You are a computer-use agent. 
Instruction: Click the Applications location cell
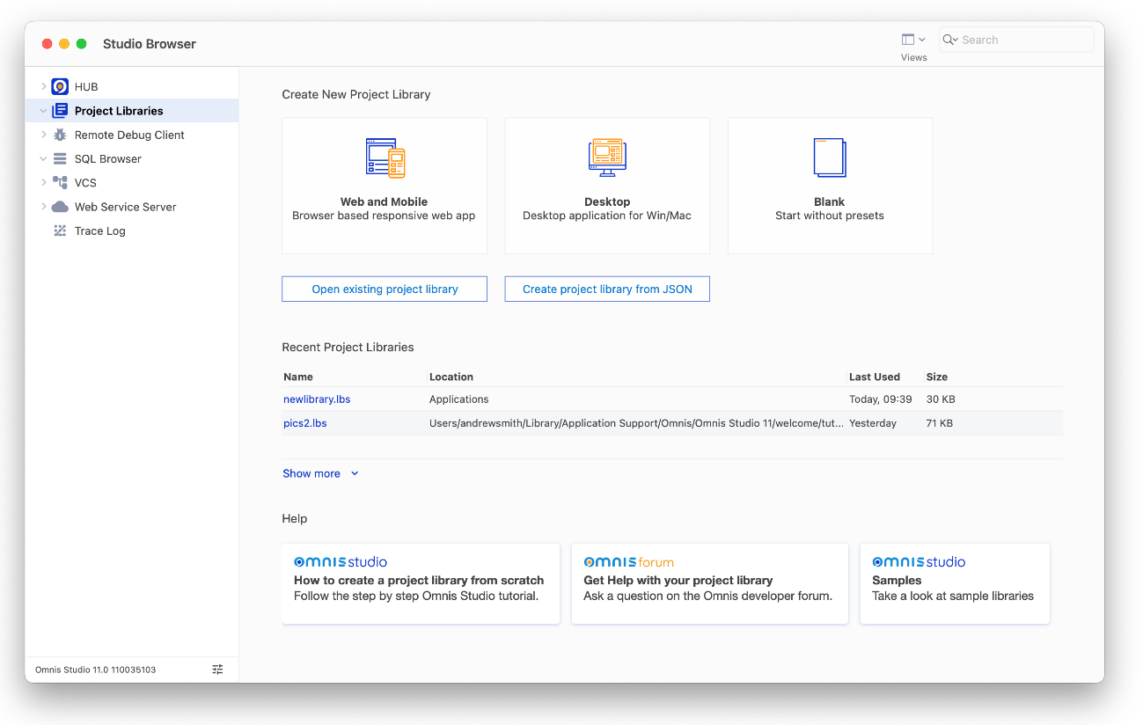pyautogui.click(x=459, y=399)
